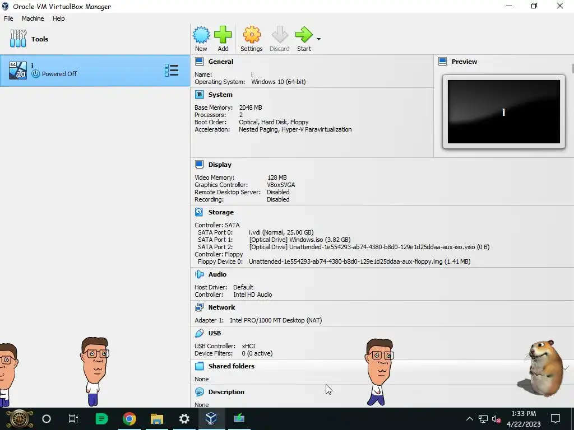Click the details pane vertical scrollbar

[x=572, y=68]
